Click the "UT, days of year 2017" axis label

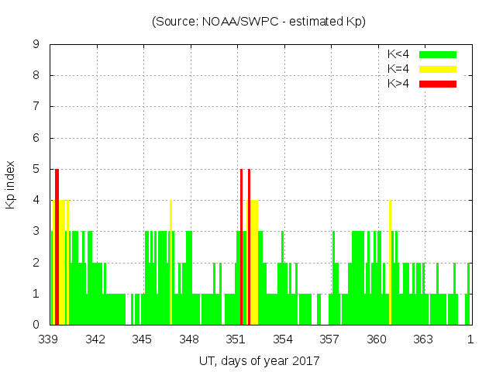(259, 360)
